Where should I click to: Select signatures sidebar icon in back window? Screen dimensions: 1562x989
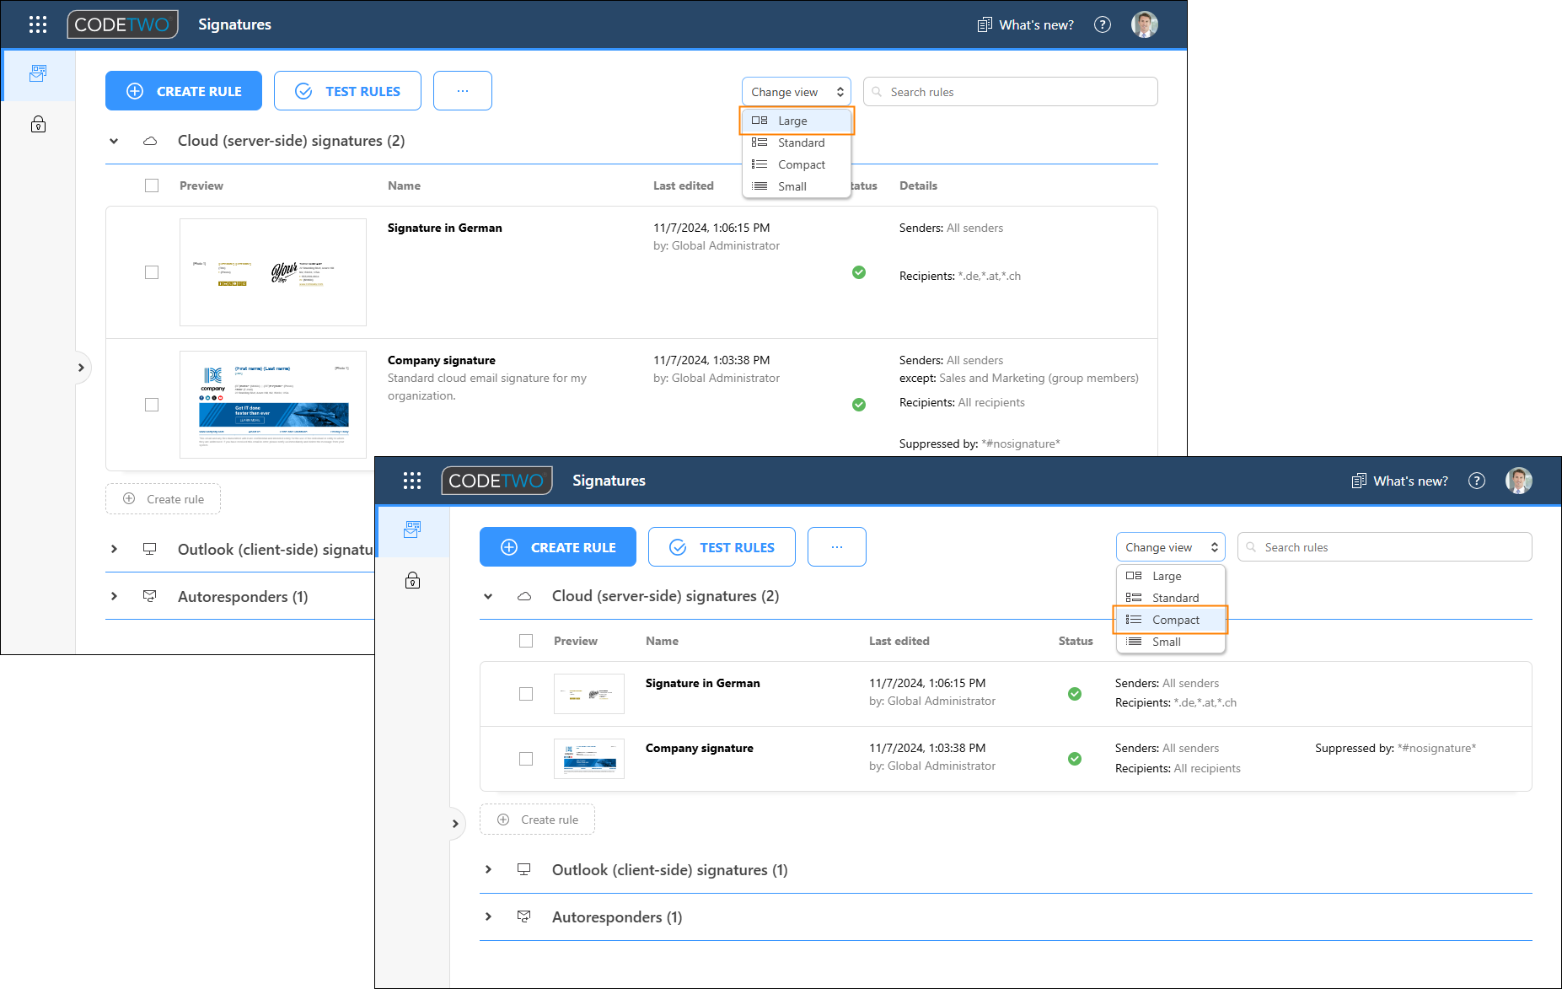pyautogui.click(x=38, y=74)
